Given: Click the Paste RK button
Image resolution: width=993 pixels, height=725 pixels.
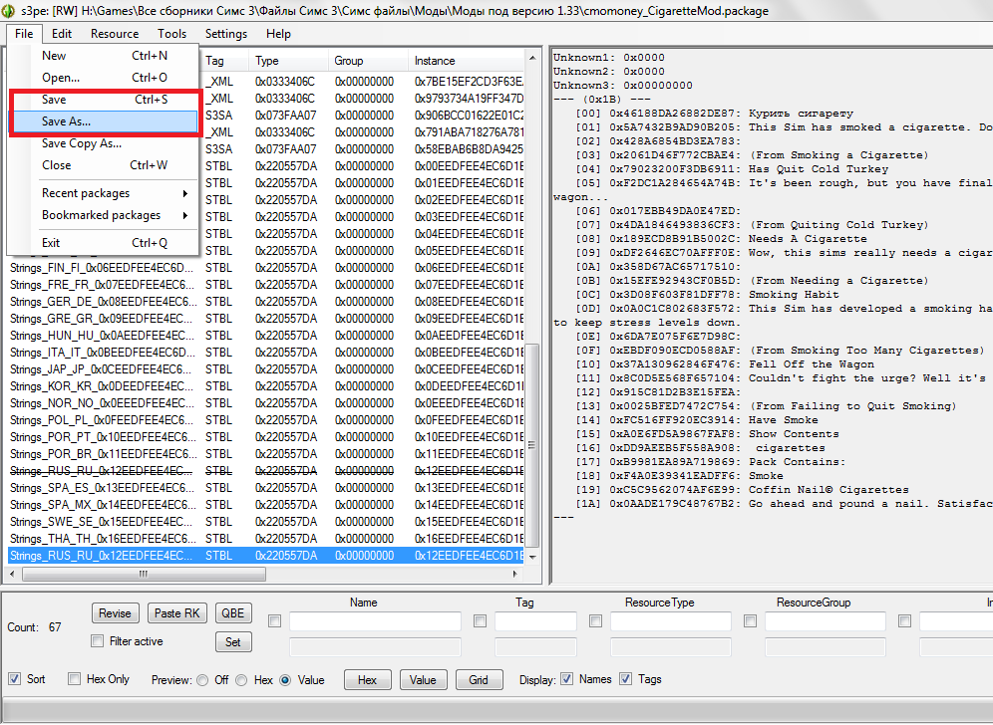Looking at the screenshot, I should point(177,613).
